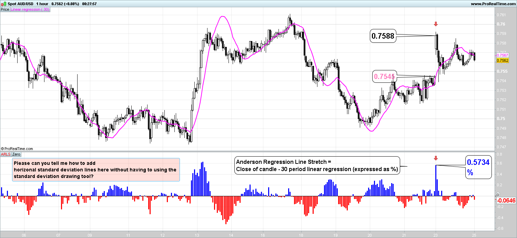This screenshot has width=517, height=238.
Task: Click the 0.7562 (+0.08%) price readout in title bar
Action: (66, 4)
